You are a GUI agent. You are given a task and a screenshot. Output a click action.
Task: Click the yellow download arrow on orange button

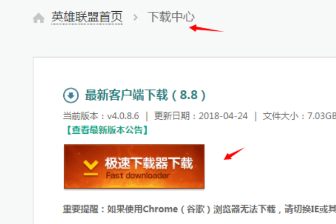91,168
